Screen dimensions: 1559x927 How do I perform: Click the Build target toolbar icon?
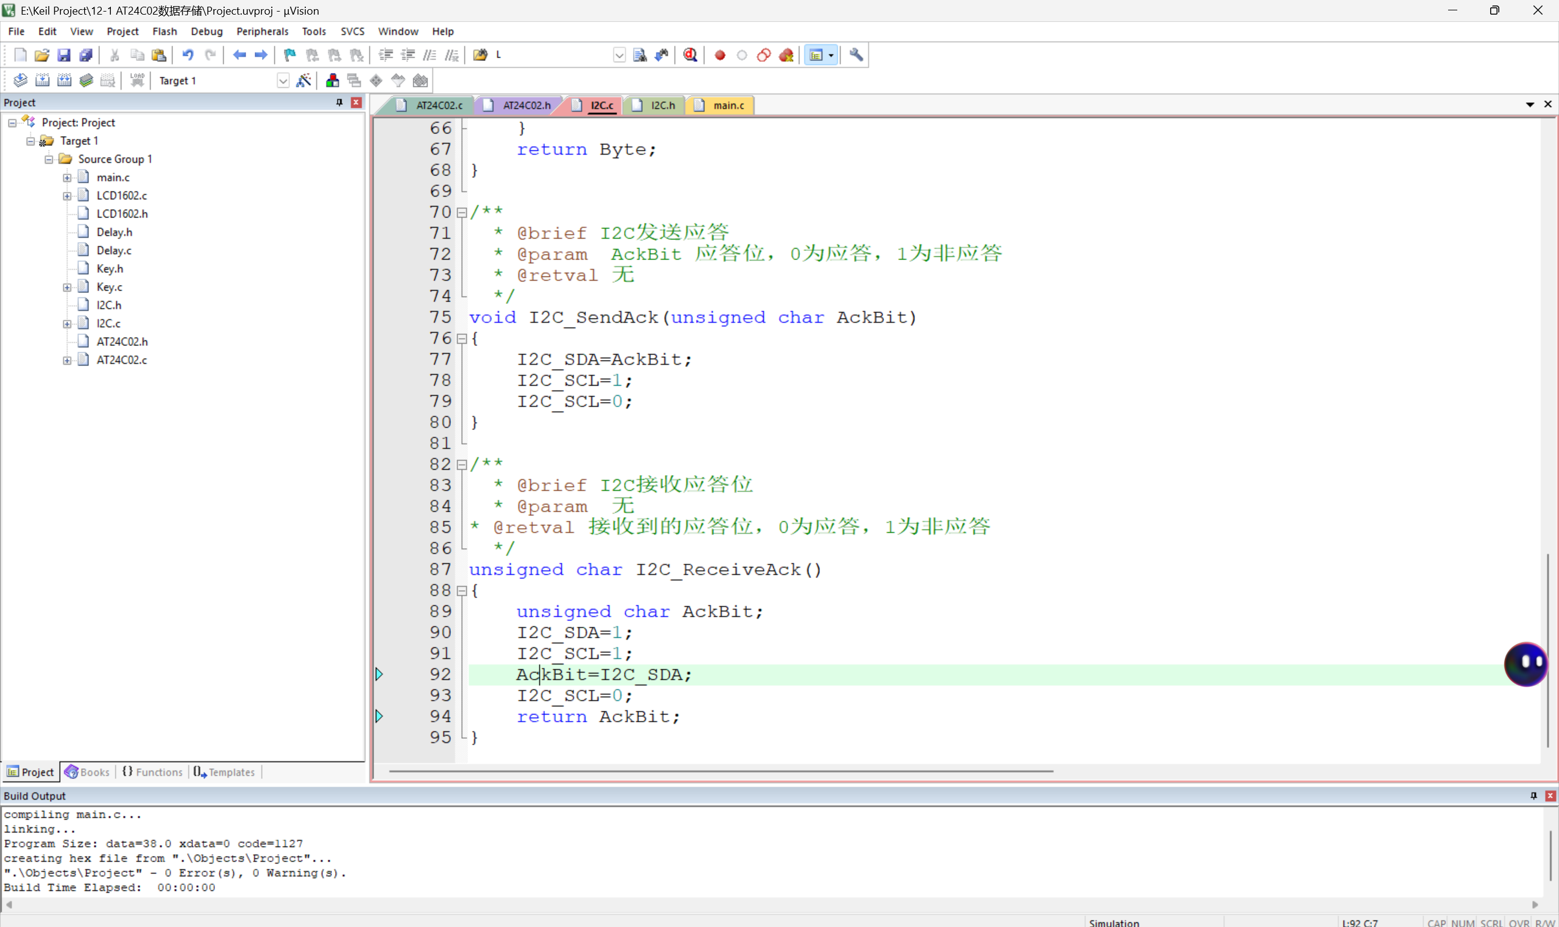coord(42,80)
